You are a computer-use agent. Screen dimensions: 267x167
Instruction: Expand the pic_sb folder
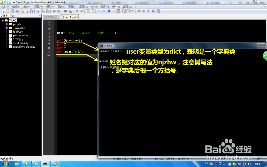[6, 24]
